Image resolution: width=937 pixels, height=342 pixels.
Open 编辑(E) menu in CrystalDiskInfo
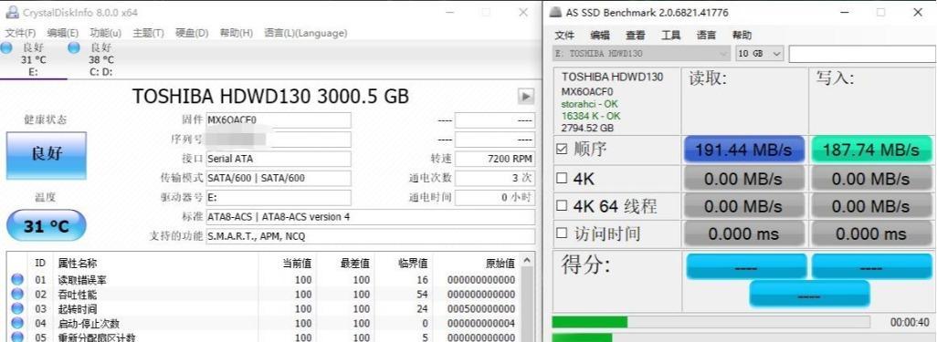[x=63, y=33]
